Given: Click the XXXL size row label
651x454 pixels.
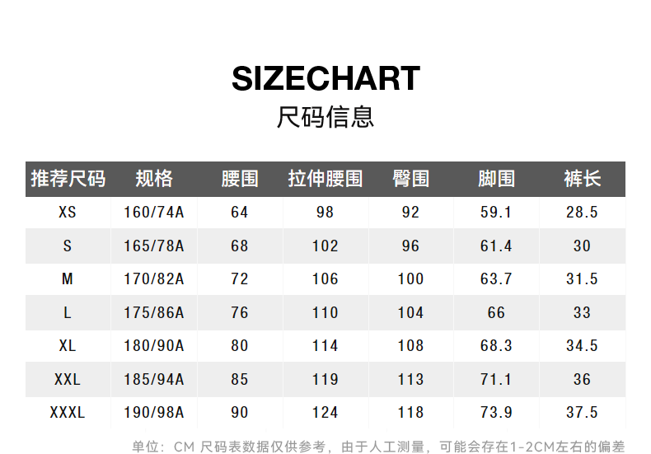Looking at the screenshot, I should pyautogui.click(x=68, y=412).
